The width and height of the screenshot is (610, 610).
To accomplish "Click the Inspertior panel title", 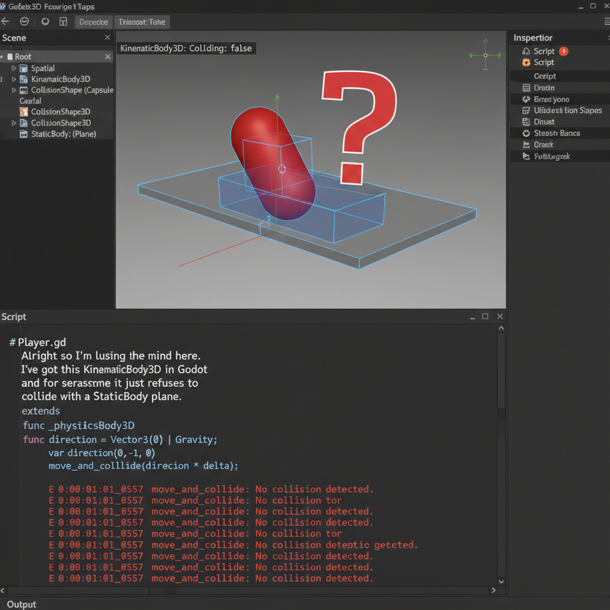I will click(533, 38).
